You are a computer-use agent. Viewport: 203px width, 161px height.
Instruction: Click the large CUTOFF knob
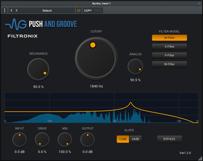(x=96, y=58)
